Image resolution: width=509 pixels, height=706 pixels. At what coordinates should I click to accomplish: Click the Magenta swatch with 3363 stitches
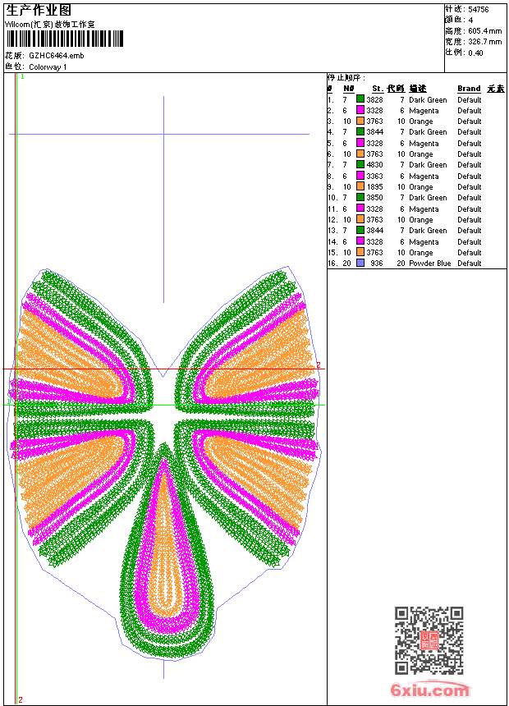click(360, 176)
